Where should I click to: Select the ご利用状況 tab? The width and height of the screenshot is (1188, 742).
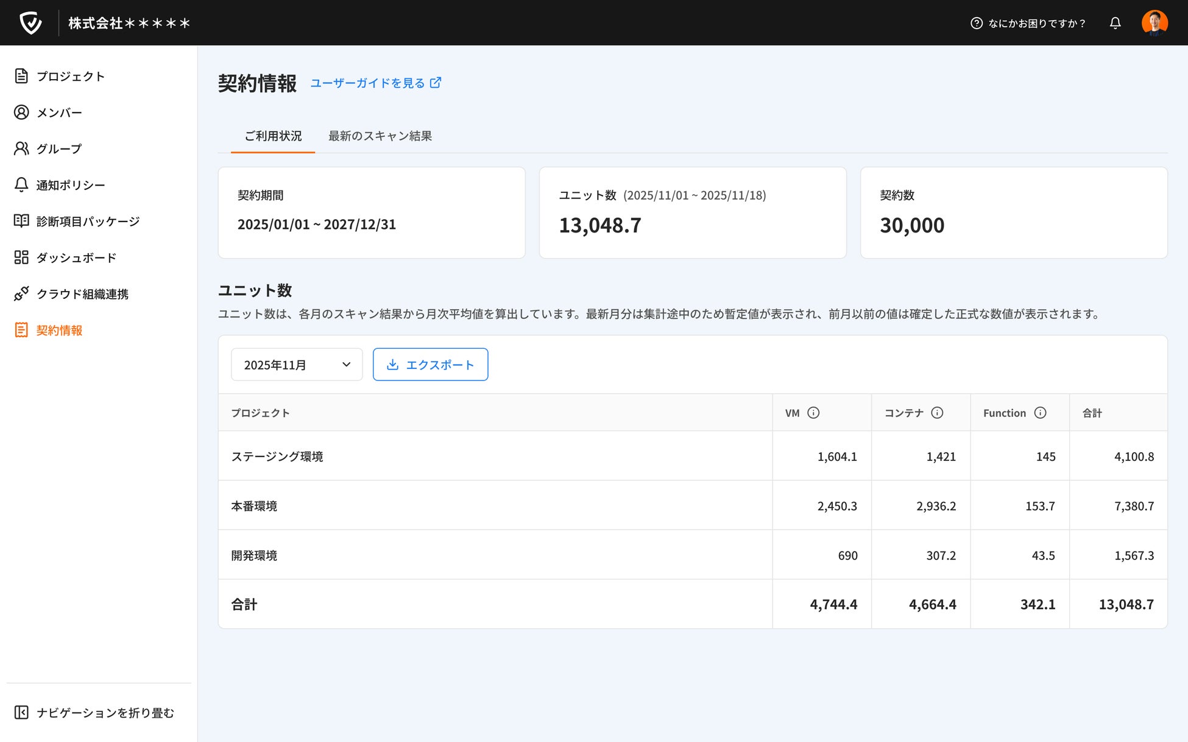point(273,136)
